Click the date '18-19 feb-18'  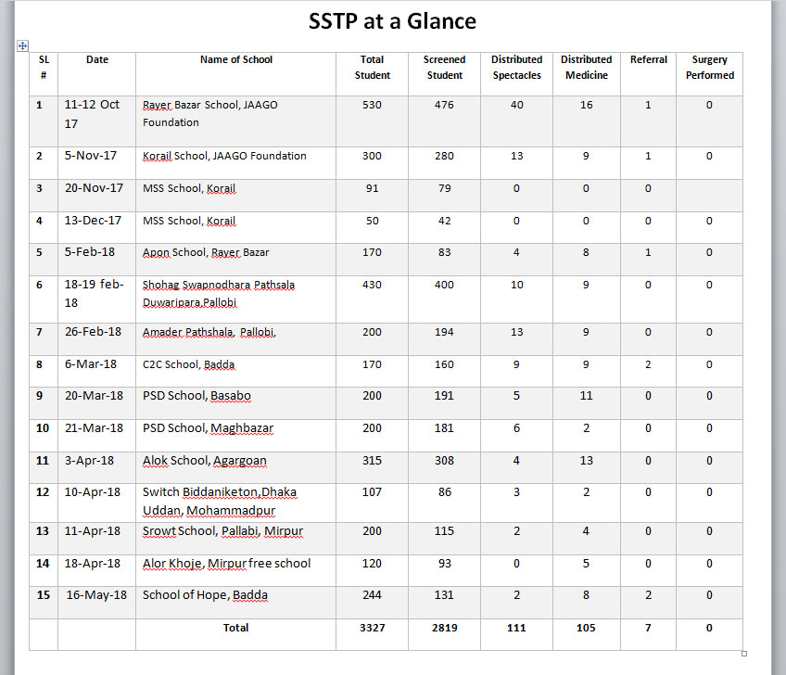[x=94, y=293]
